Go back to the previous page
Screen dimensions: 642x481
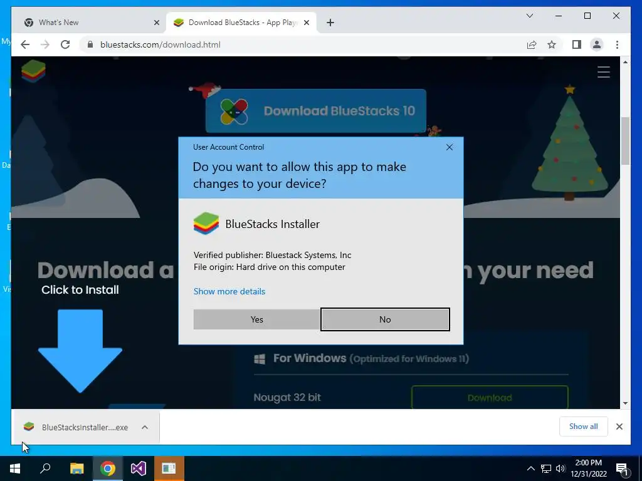[x=25, y=44]
